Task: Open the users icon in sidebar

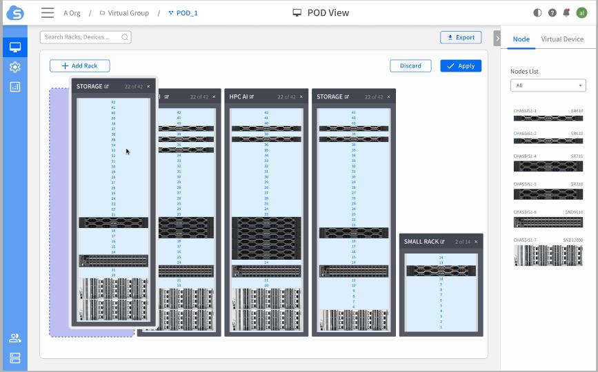Action: click(x=14, y=338)
